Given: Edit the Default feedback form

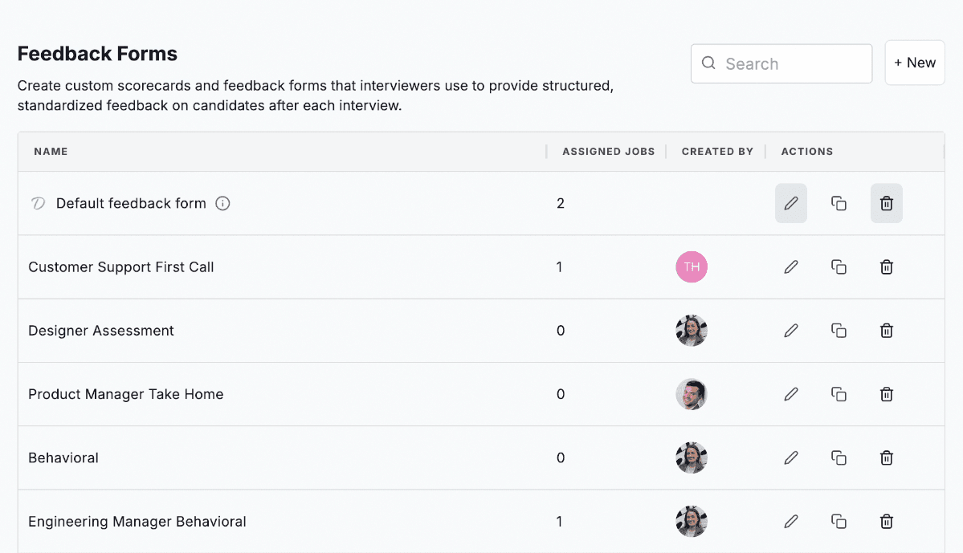Looking at the screenshot, I should coord(791,204).
